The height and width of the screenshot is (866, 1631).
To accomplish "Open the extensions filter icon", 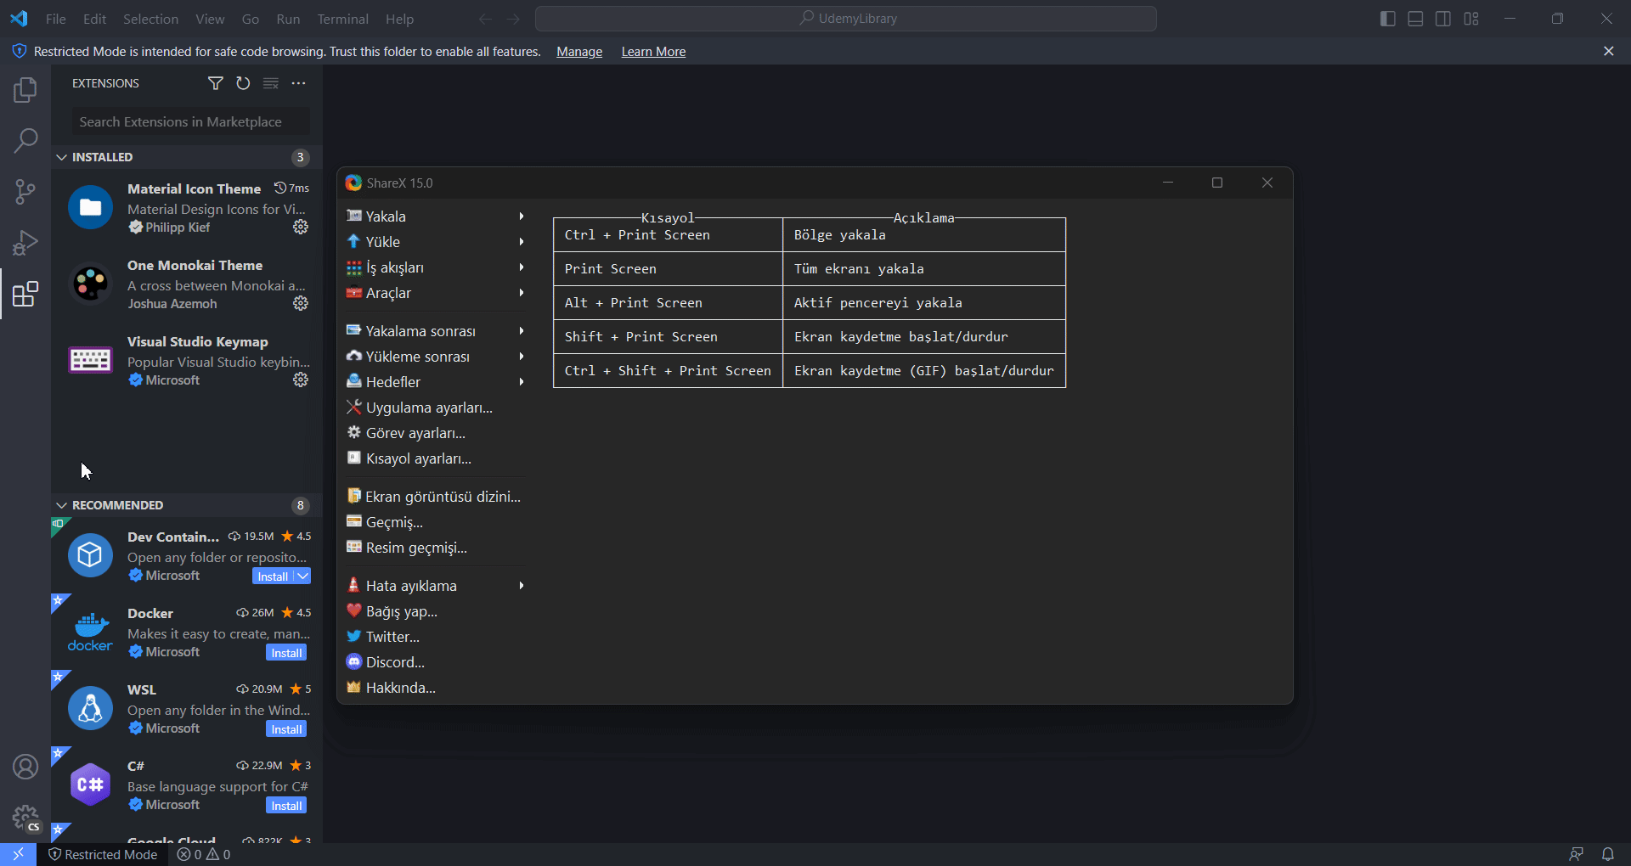I will click(215, 83).
